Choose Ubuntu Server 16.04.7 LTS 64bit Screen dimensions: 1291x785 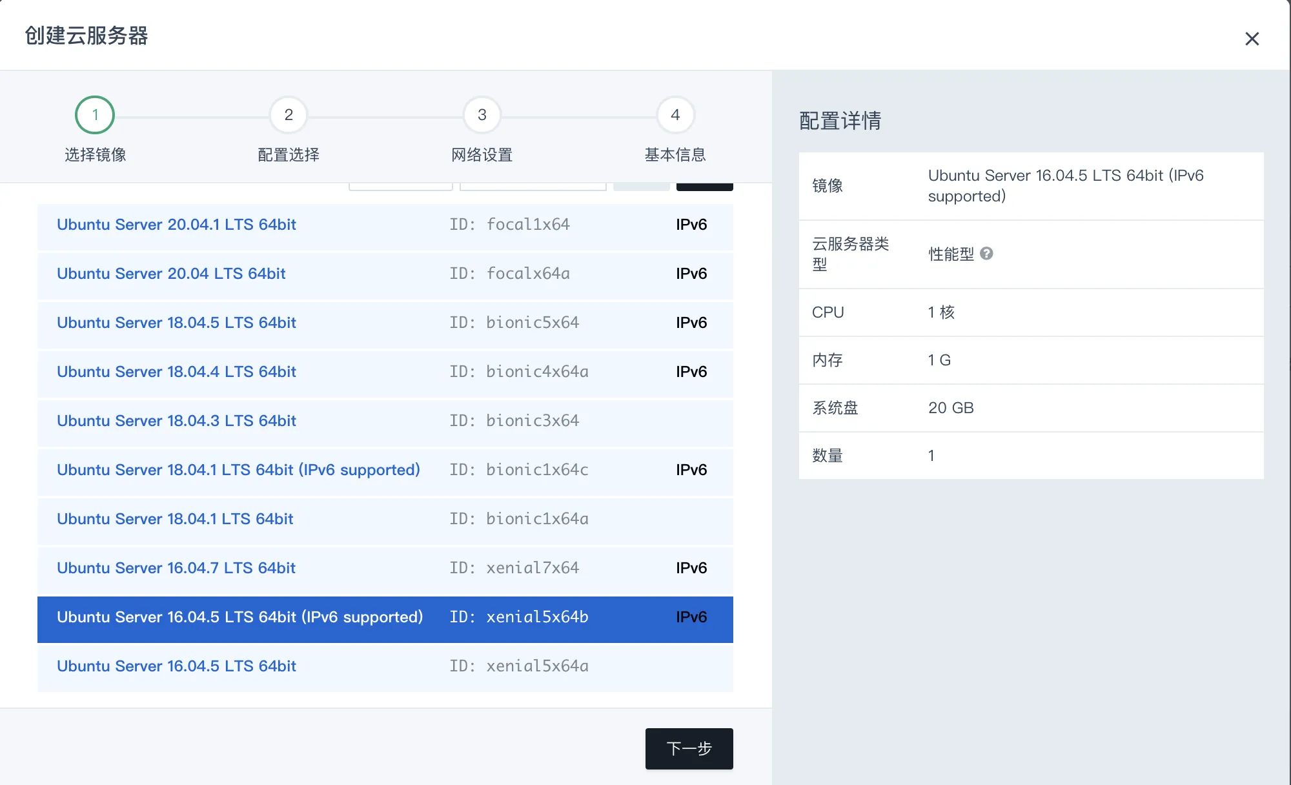click(176, 568)
